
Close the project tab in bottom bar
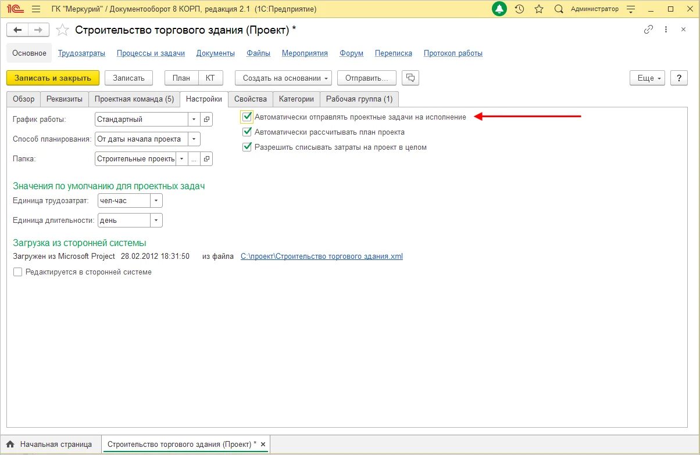click(263, 445)
